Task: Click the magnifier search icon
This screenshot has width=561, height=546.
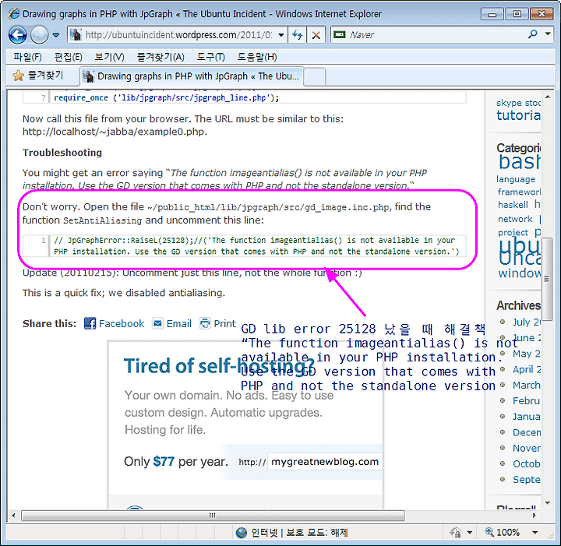Action: coord(533,34)
